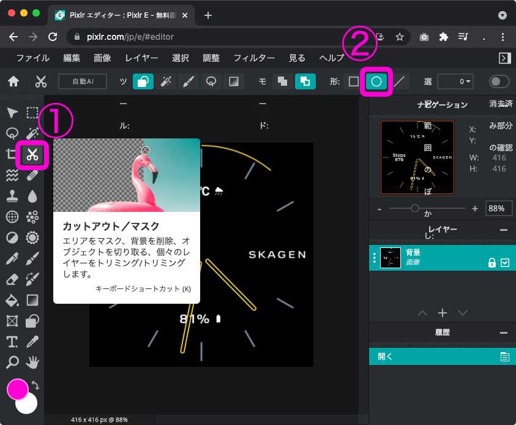Open the 調整 menu

[x=211, y=58]
